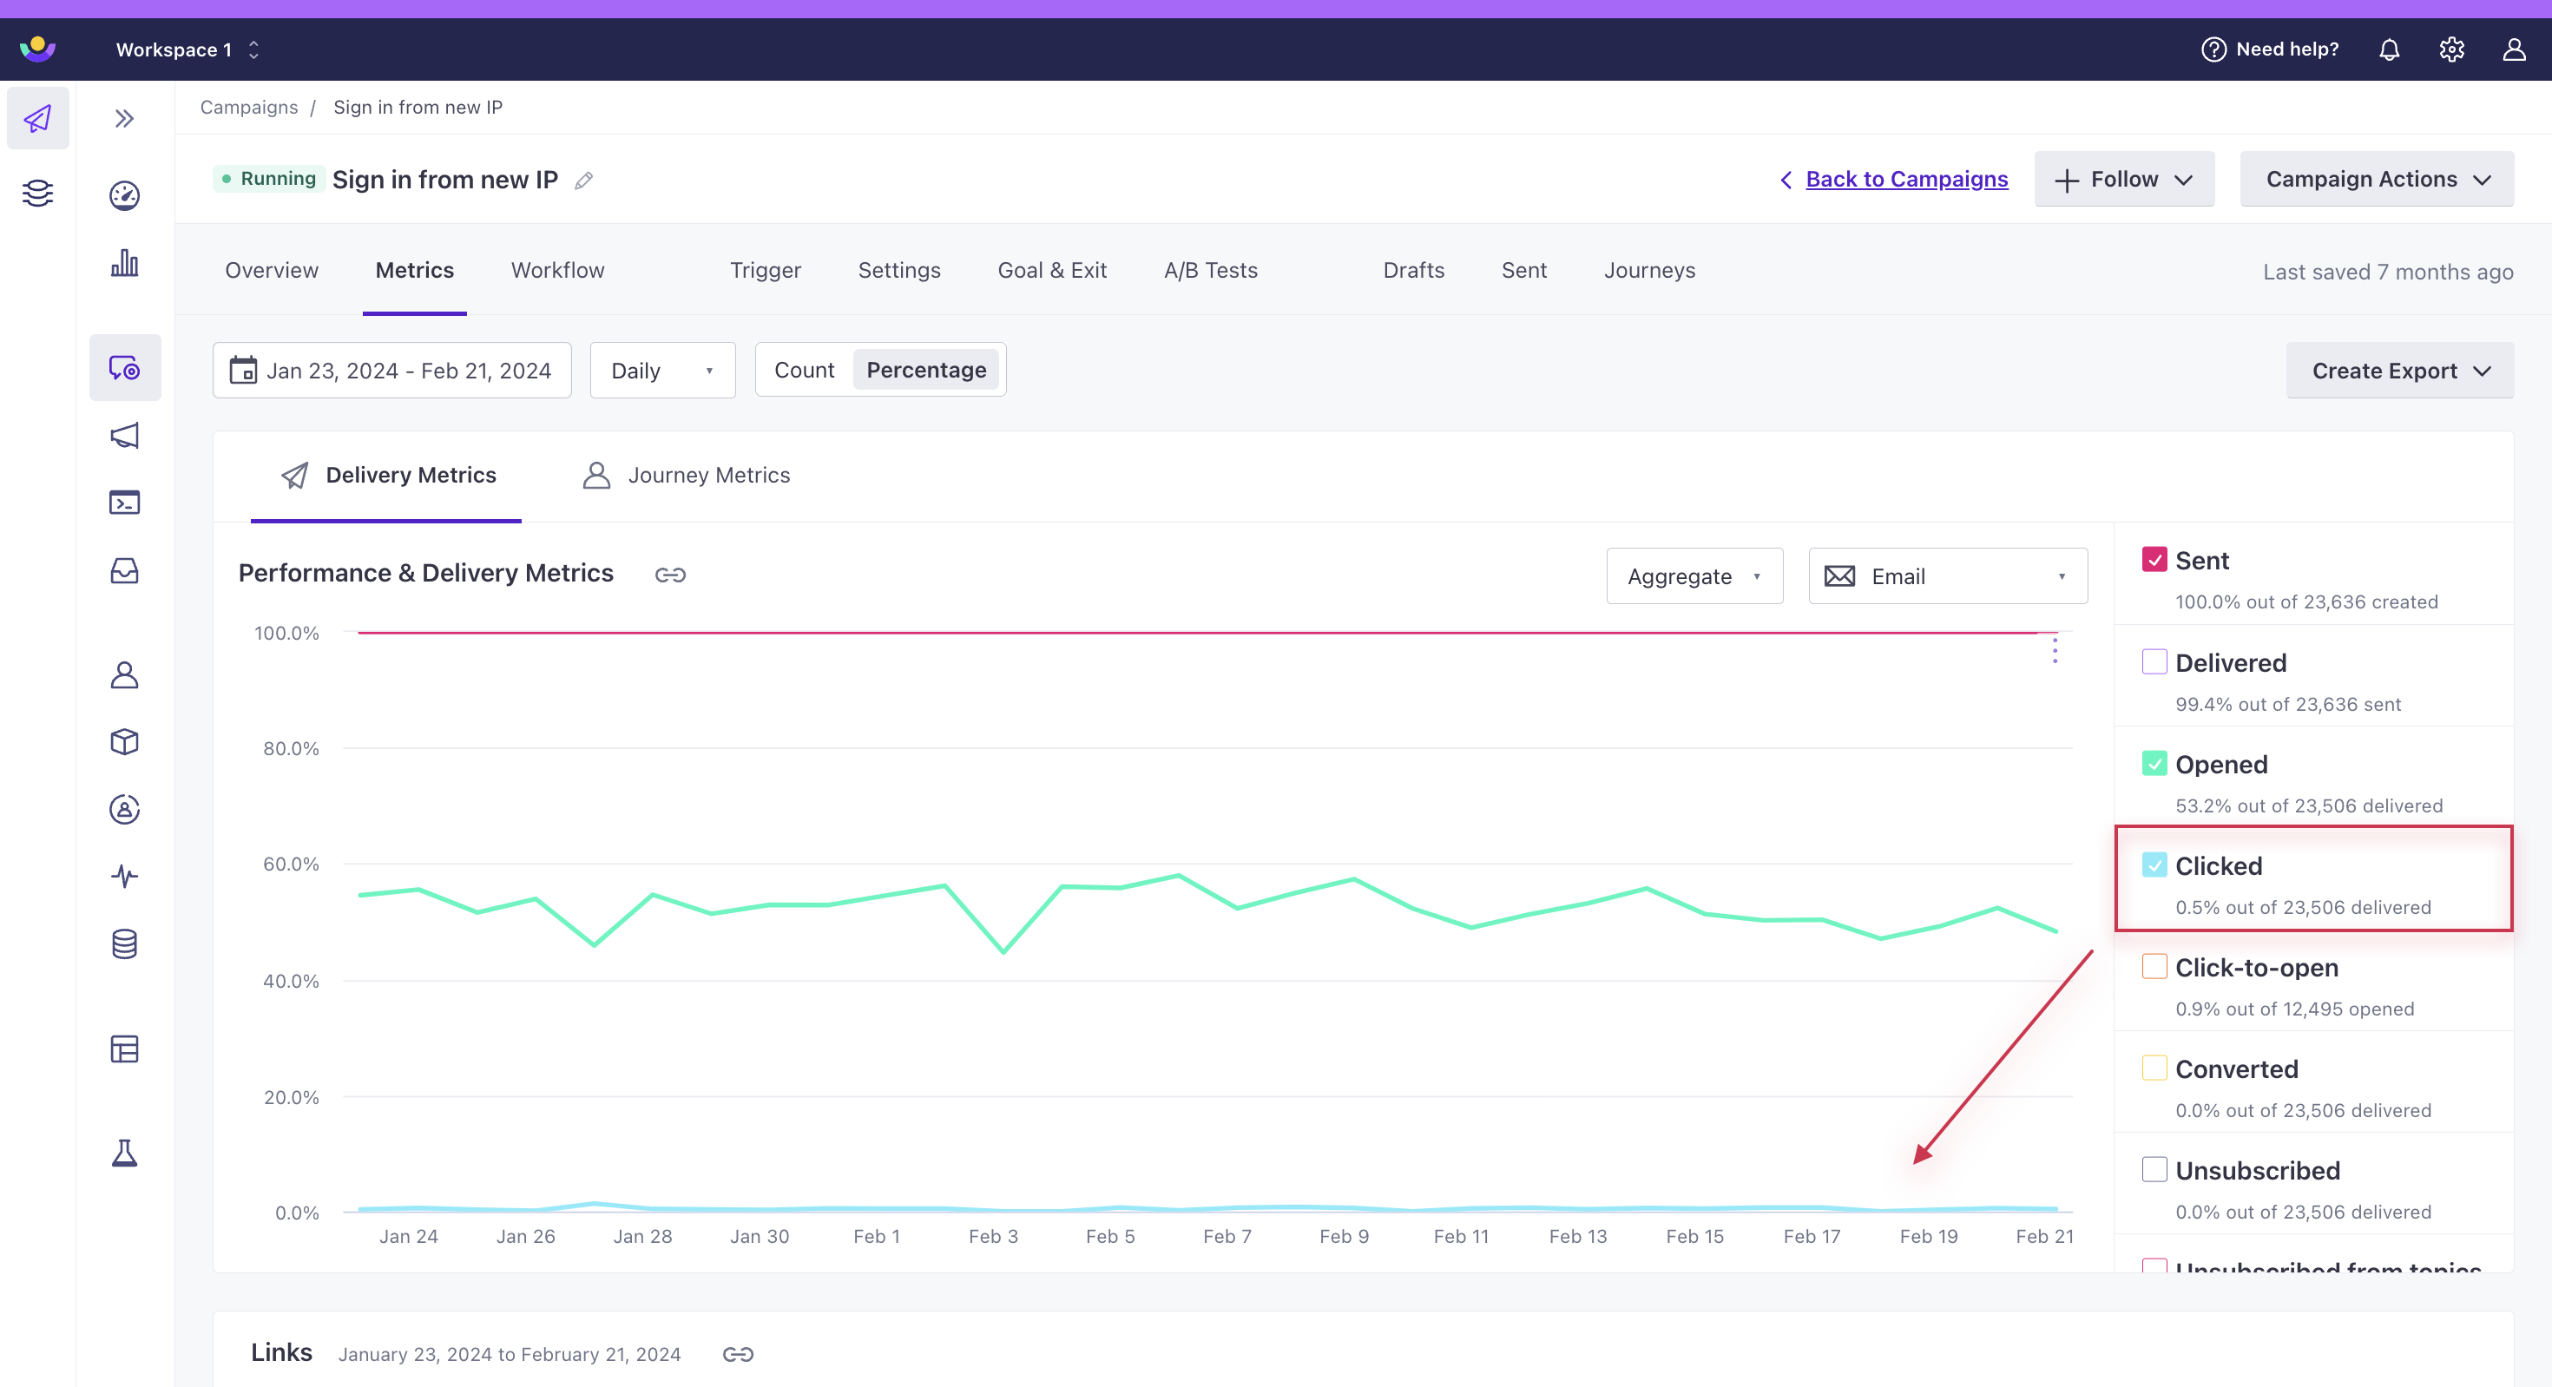Image resolution: width=2552 pixels, height=1387 pixels.
Task: Open the Settings tab
Action: (899, 271)
